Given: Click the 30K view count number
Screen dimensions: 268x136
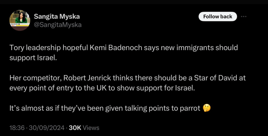Looking at the screenshot, I should click(x=75, y=128).
